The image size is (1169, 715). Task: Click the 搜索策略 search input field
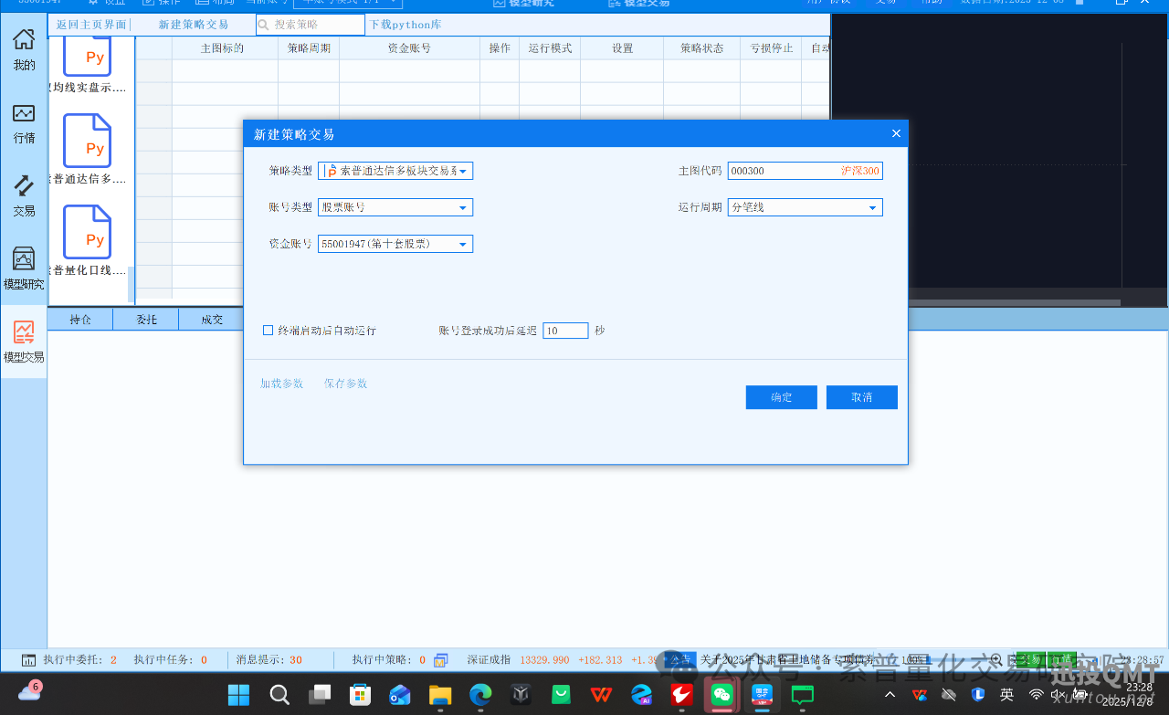[x=315, y=24]
